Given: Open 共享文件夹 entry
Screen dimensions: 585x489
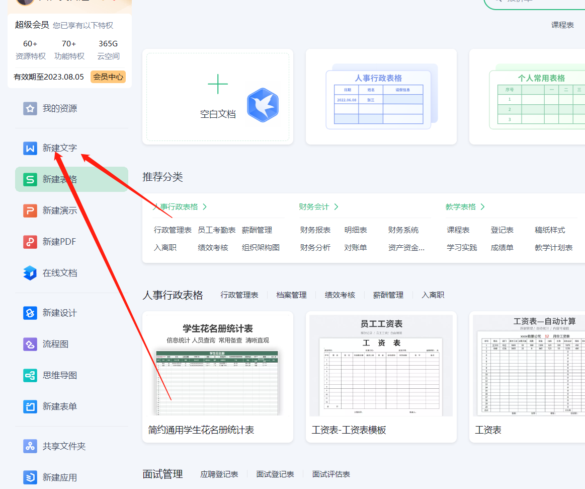Looking at the screenshot, I should tap(64, 446).
